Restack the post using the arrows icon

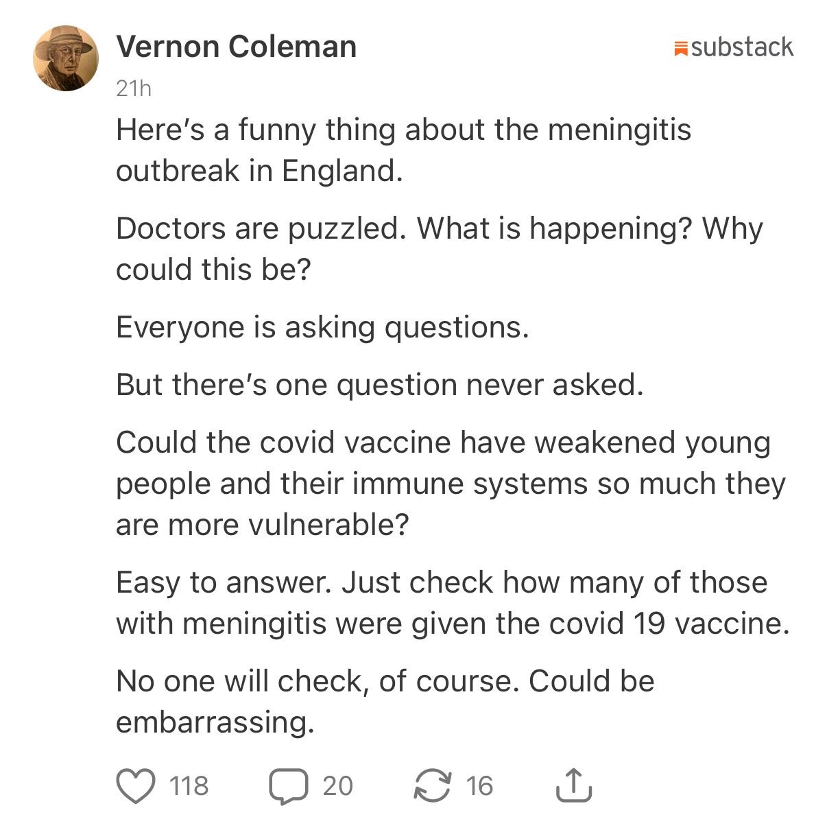(x=433, y=786)
